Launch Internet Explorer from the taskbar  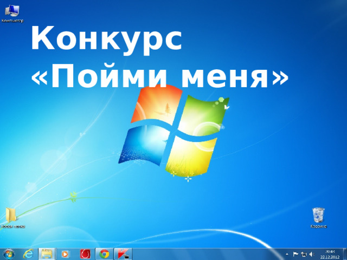pyautogui.click(x=28, y=254)
